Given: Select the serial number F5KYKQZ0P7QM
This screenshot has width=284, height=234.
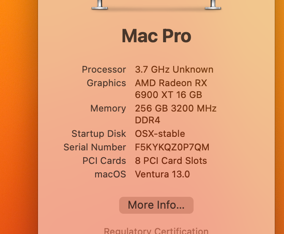Looking at the screenshot, I should pyautogui.click(x=172, y=147).
